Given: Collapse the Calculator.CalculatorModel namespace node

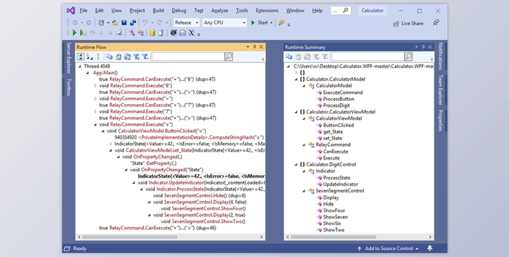Looking at the screenshot, I should click(x=296, y=79).
